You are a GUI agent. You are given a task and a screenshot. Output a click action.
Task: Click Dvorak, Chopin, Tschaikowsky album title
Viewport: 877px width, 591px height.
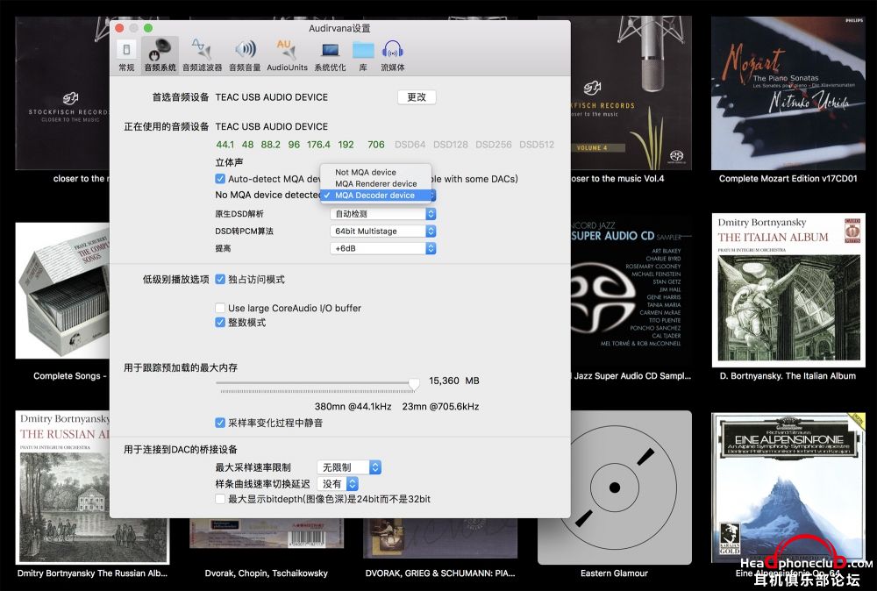pos(267,573)
